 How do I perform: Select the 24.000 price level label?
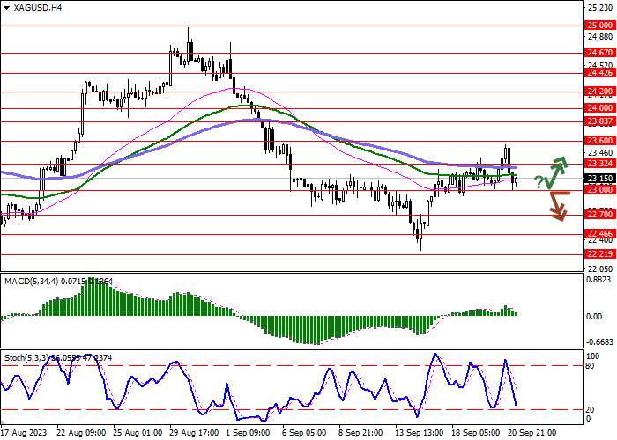[600, 108]
